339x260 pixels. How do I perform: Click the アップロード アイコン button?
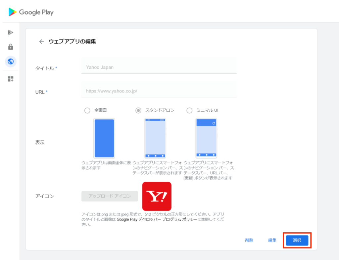tap(110, 196)
